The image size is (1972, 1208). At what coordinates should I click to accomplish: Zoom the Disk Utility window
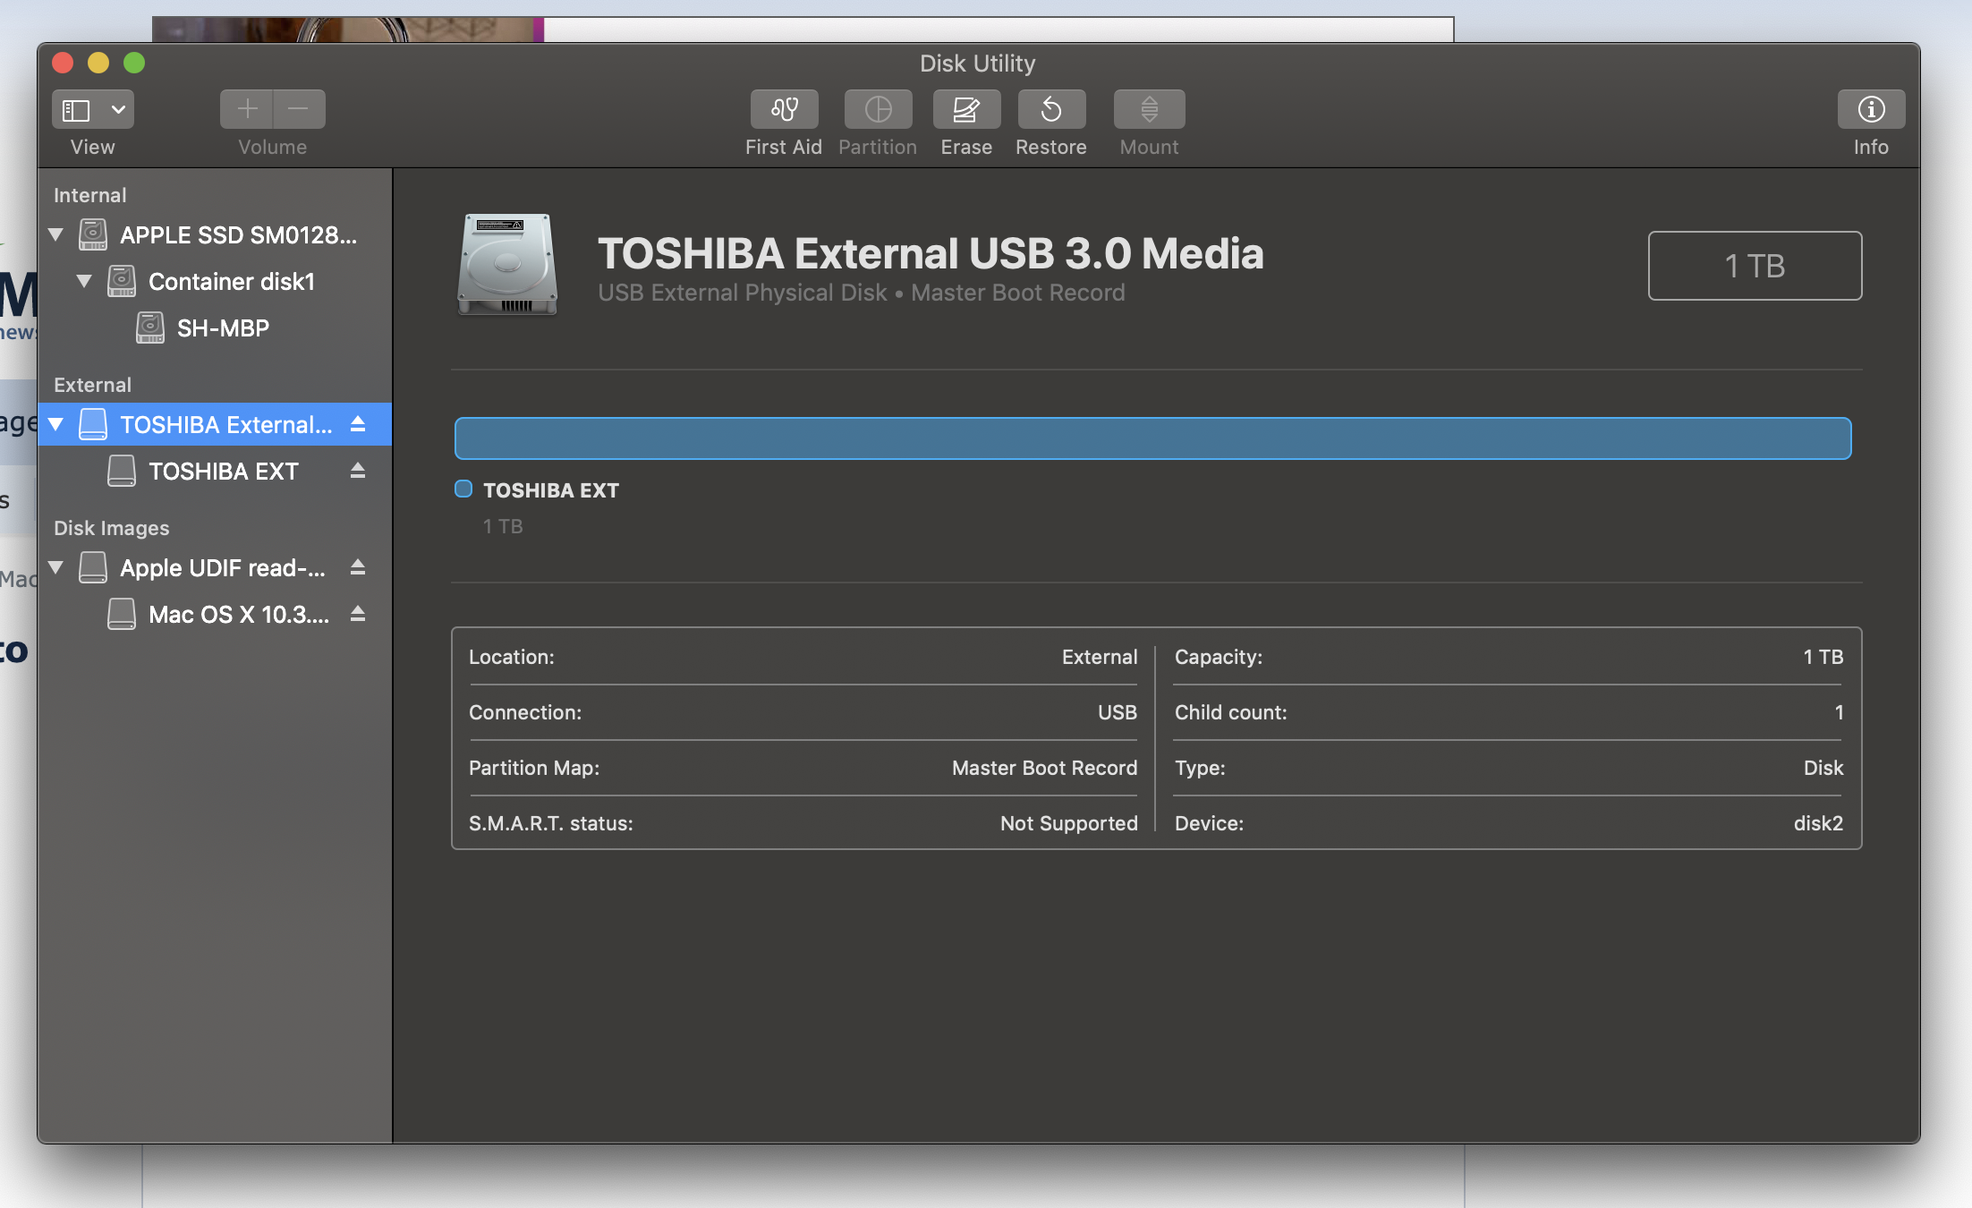coord(134,63)
